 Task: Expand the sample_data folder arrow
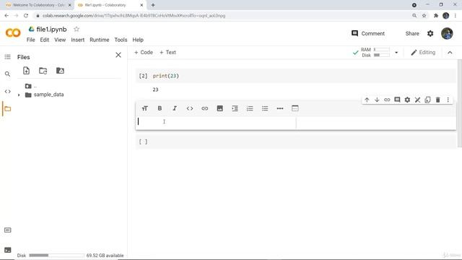tap(19, 95)
